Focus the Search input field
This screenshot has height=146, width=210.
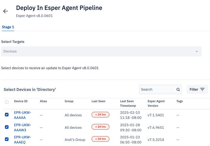(x=160, y=89)
